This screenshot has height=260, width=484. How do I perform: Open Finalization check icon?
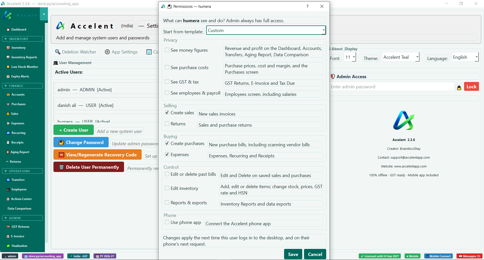coord(8,246)
